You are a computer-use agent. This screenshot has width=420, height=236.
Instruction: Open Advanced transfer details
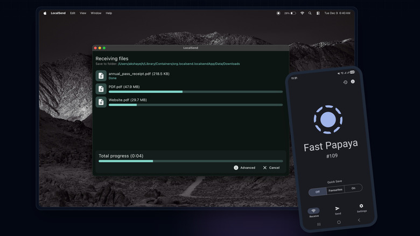click(244, 168)
